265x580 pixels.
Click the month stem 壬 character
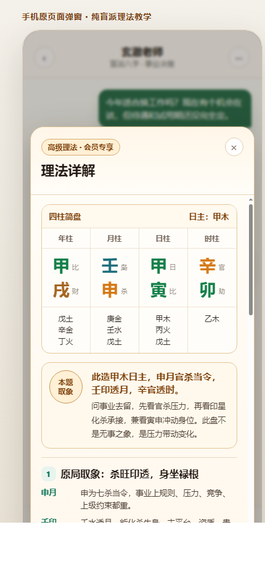click(110, 267)
